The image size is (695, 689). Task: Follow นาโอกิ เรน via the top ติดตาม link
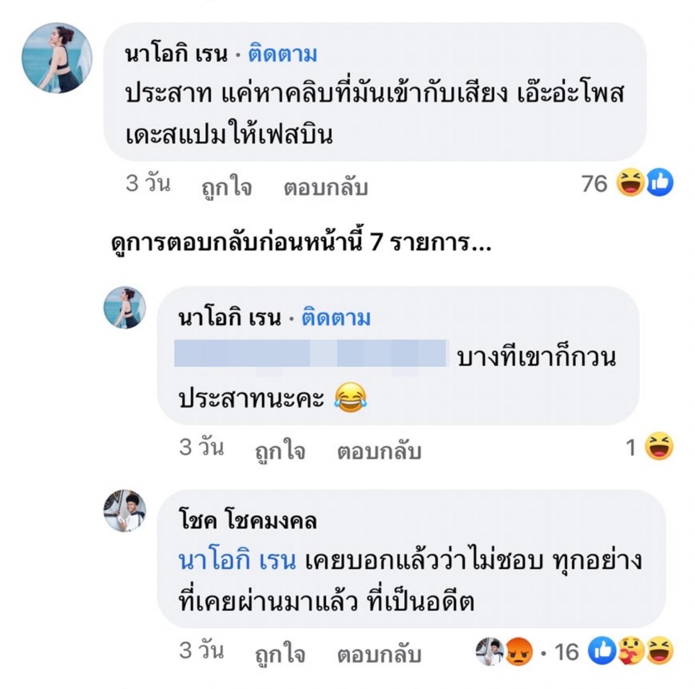282,54
